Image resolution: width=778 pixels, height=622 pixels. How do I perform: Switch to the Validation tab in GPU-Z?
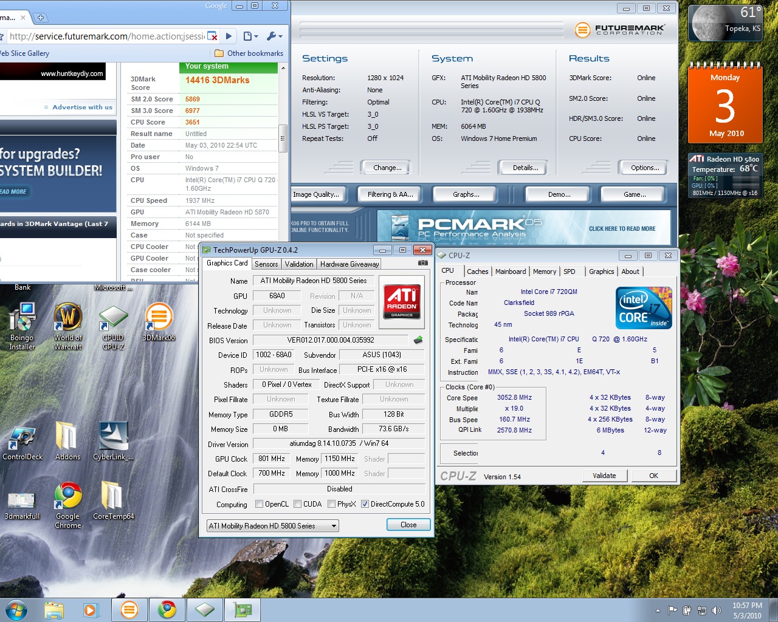(x=299, y=264)
